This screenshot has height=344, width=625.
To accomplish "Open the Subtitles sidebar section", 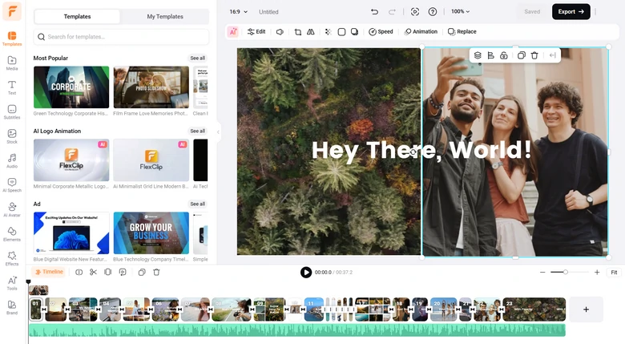I will tap(12, 111).
